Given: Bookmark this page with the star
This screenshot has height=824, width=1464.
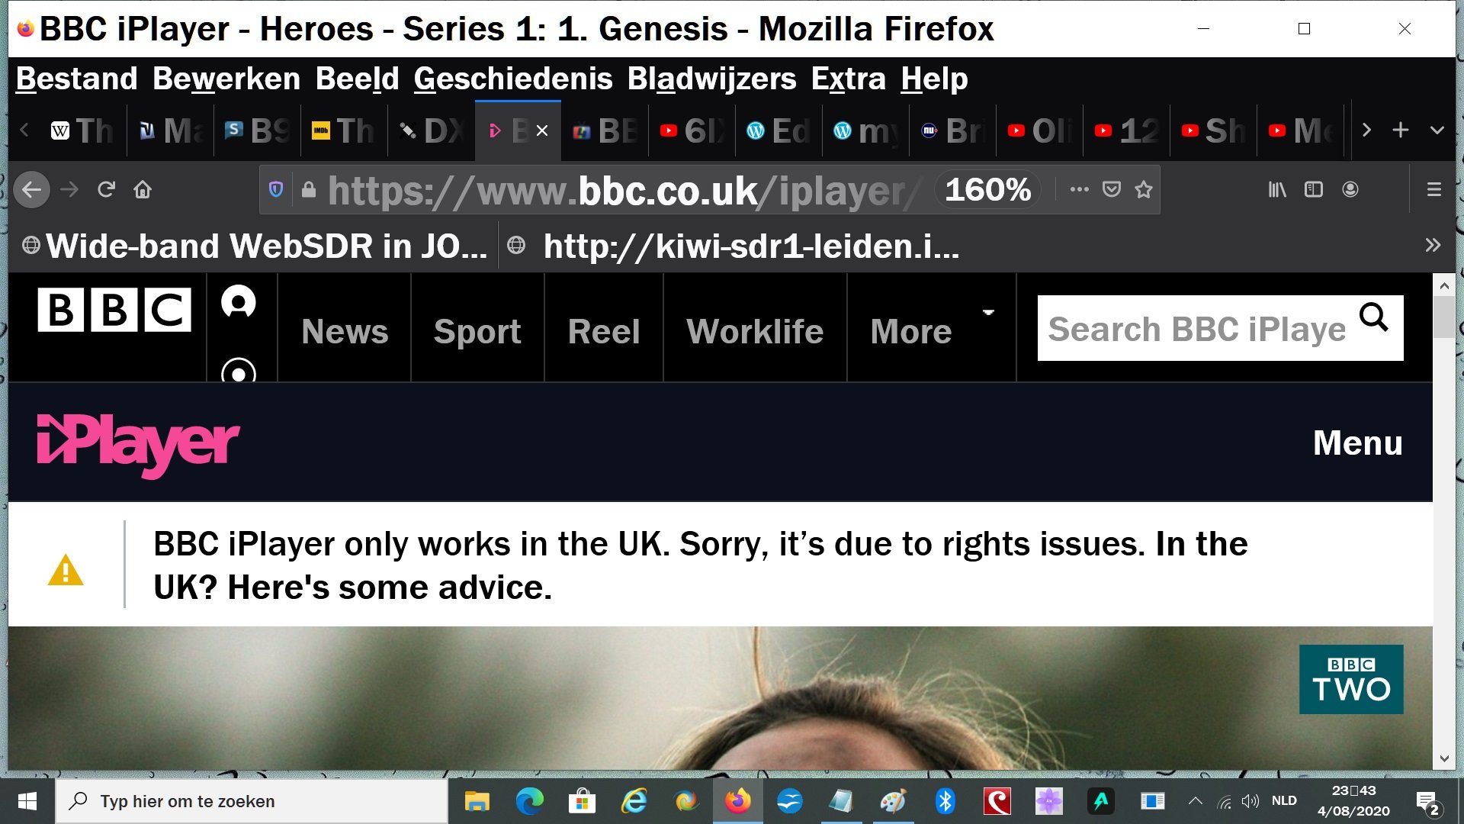Looking at the screenshot, I should click(x=1143, y=189).
